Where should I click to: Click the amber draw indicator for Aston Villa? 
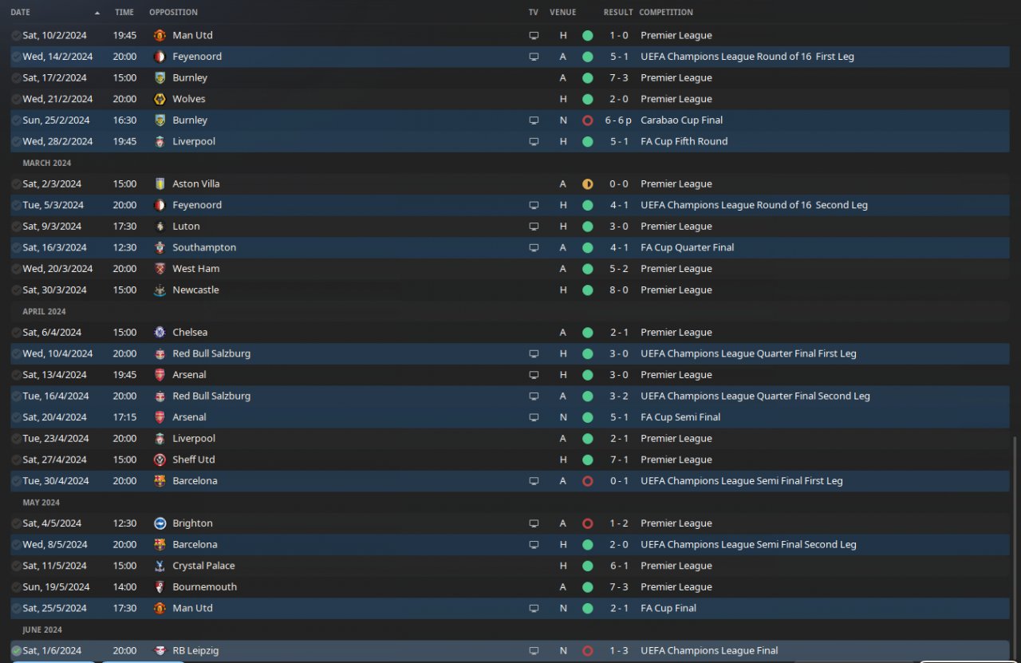coord(588,184)
